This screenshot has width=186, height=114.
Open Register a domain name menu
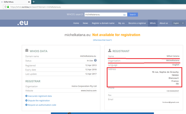click(103, 23)
